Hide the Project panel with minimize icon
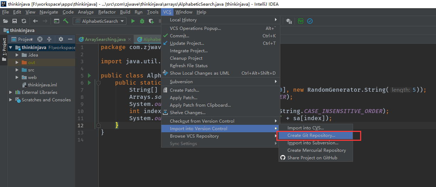 (70, 39)
